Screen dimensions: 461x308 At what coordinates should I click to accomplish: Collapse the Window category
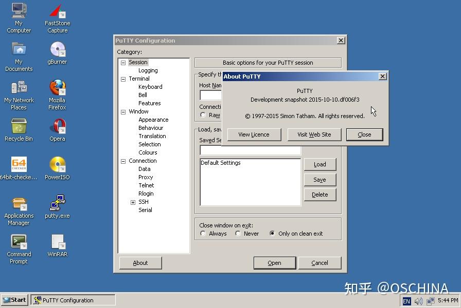pyautogui.click(x=122, y=111)
